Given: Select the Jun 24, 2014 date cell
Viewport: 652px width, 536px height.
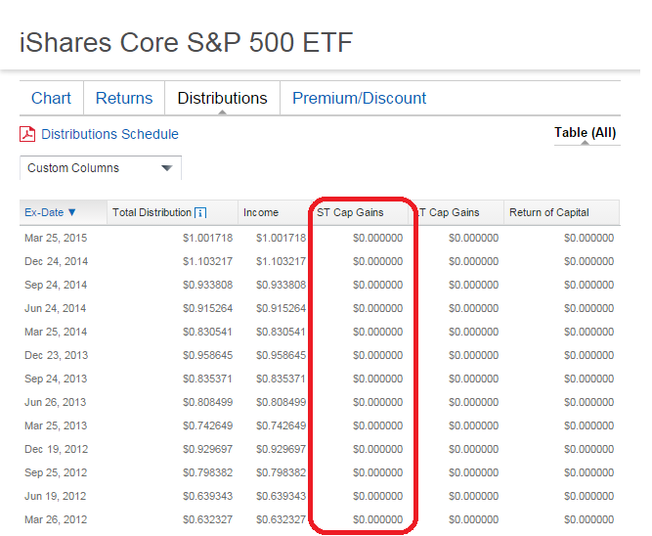Looking at the screenshot, I should [56, 308].
